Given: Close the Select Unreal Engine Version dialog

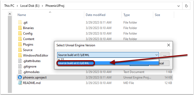Looking at the screenshot, I should (x=169, y=45).
